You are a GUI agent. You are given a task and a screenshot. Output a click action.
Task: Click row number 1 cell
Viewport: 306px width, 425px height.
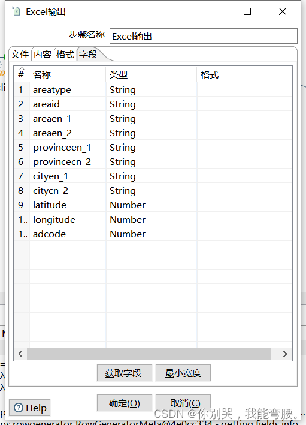pos(22,89)
